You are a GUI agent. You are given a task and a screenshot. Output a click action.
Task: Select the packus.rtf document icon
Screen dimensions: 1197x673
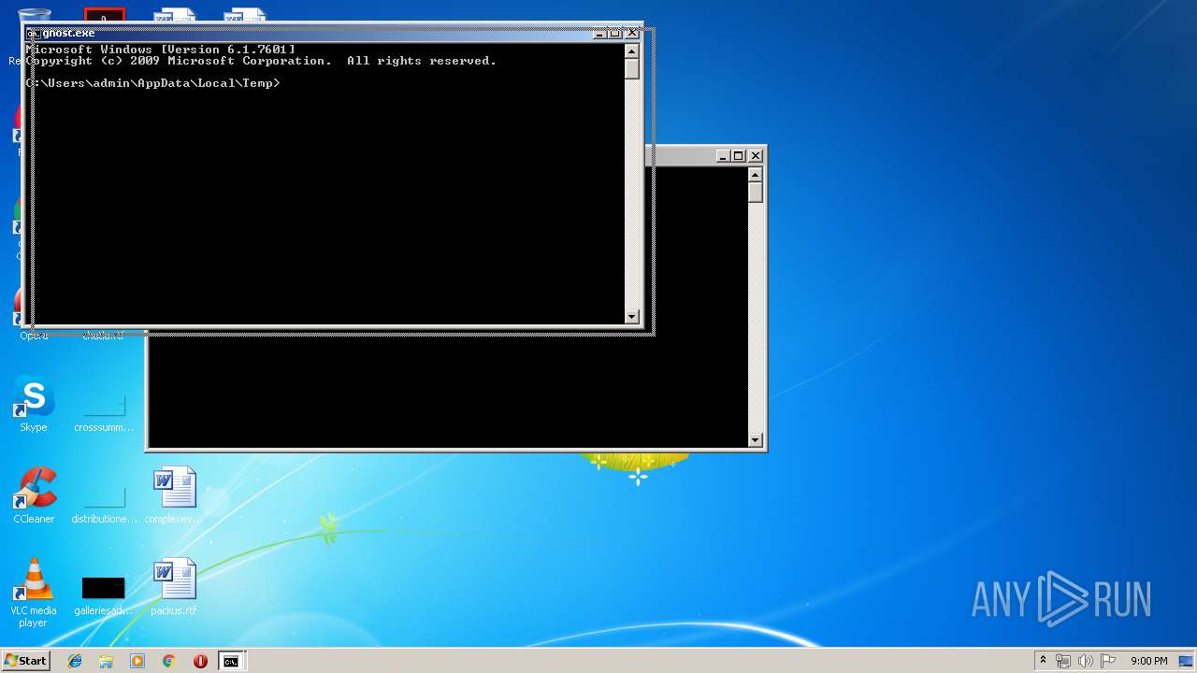coord(174,588)
